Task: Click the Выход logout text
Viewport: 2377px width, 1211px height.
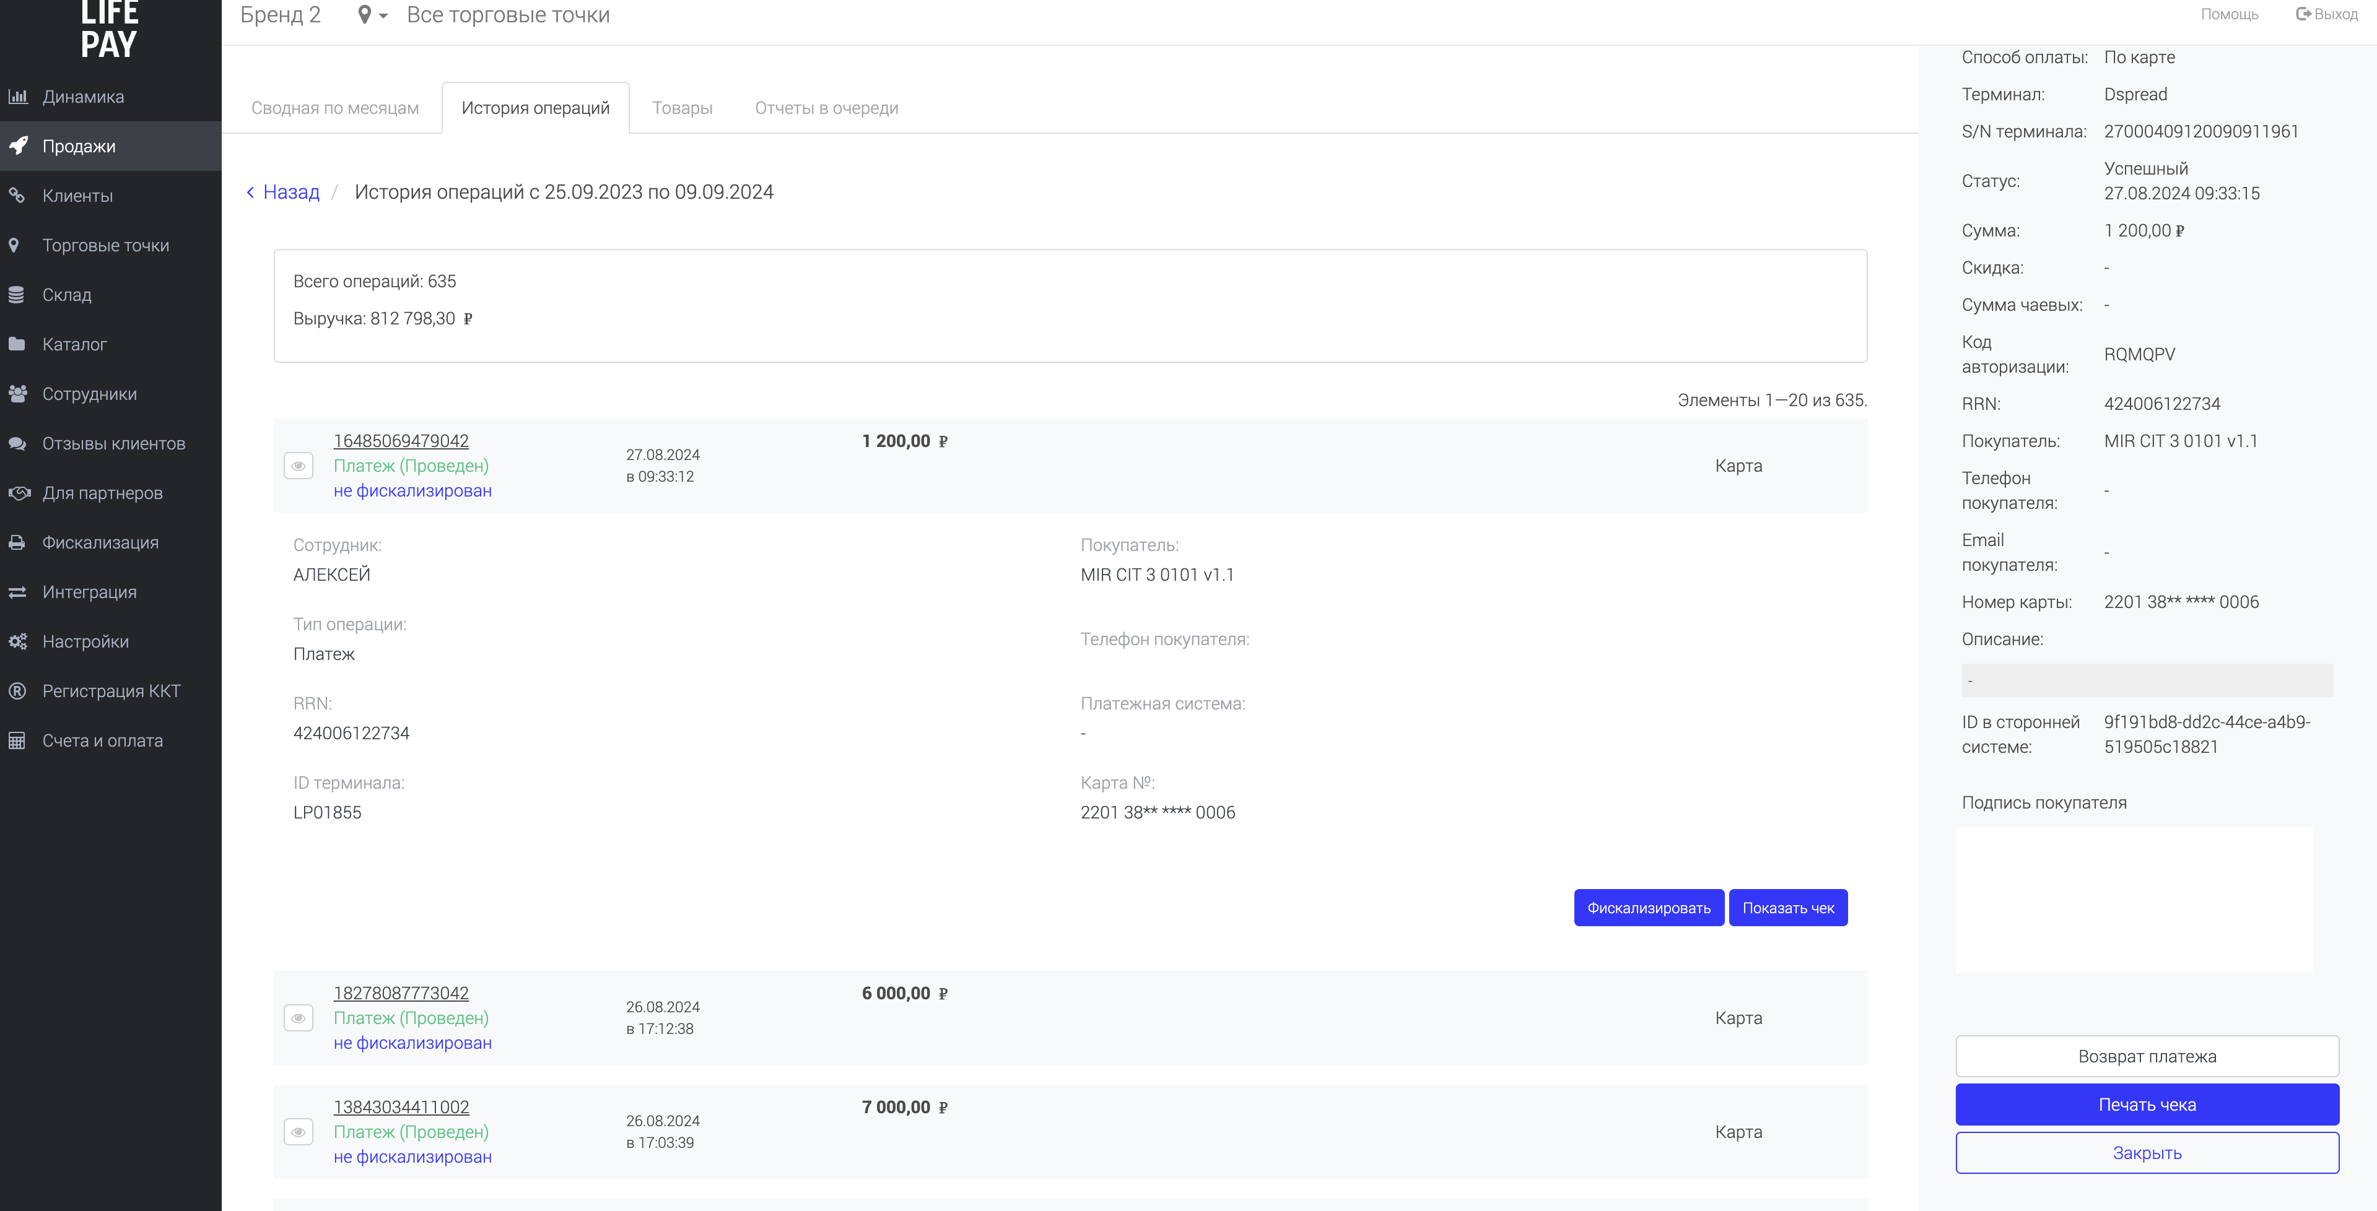Action: pos(2336,14)
